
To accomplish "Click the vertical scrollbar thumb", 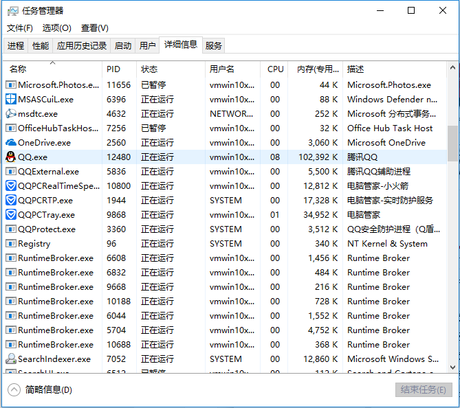I will pos(452,144).
